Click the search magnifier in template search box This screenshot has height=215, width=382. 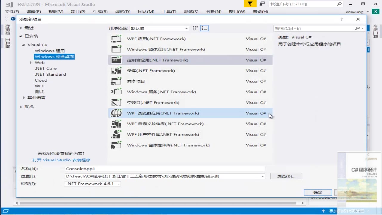[357, 28]
